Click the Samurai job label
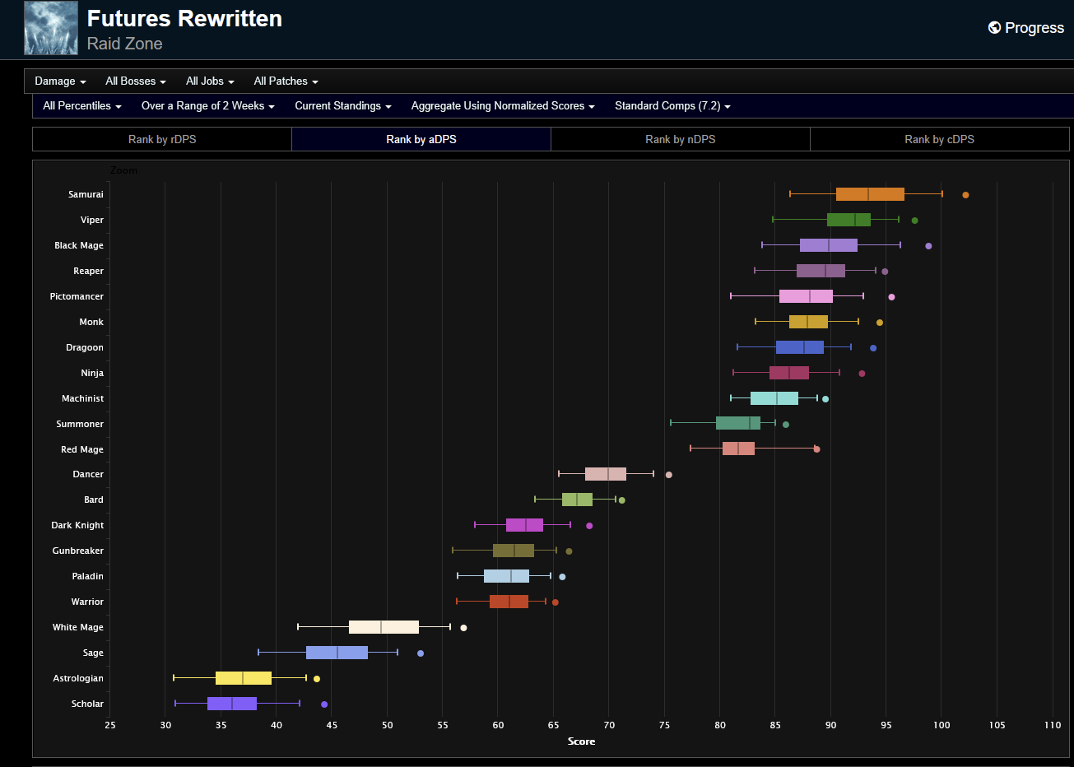The height and width of the screenshot is (767, 1074). point(86,194)
